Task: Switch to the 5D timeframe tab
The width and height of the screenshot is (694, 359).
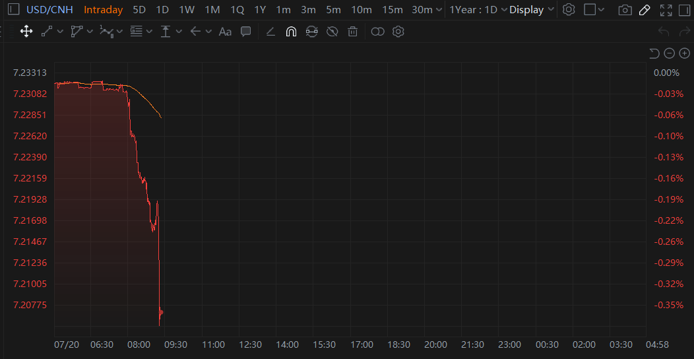Action: [139, 10]
